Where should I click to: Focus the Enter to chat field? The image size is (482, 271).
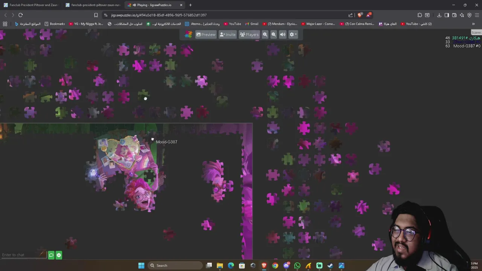23,255
